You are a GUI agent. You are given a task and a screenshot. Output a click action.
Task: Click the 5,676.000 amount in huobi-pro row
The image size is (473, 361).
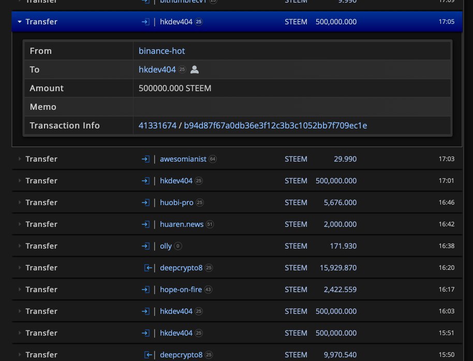point(341,202)
